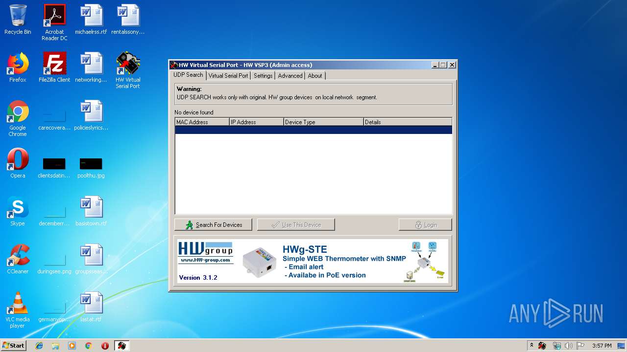
Task: Select carecovera file icon
Action: click(54, 118)
